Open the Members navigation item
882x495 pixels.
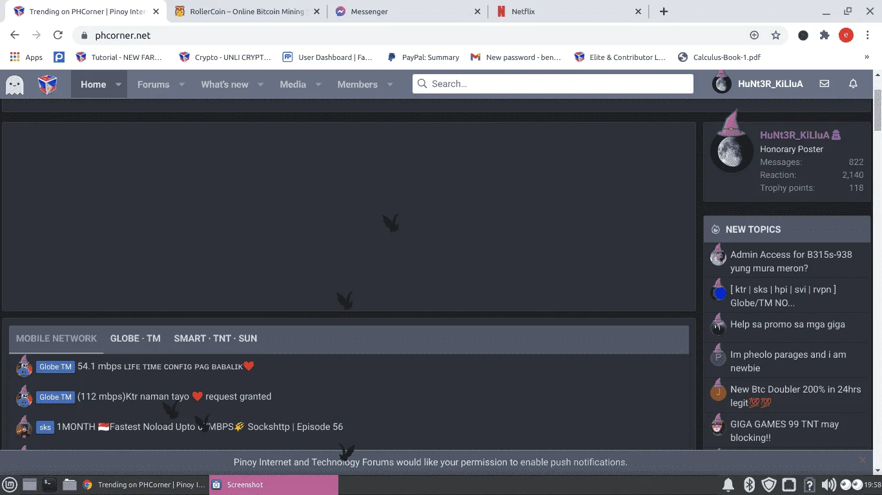357,84
